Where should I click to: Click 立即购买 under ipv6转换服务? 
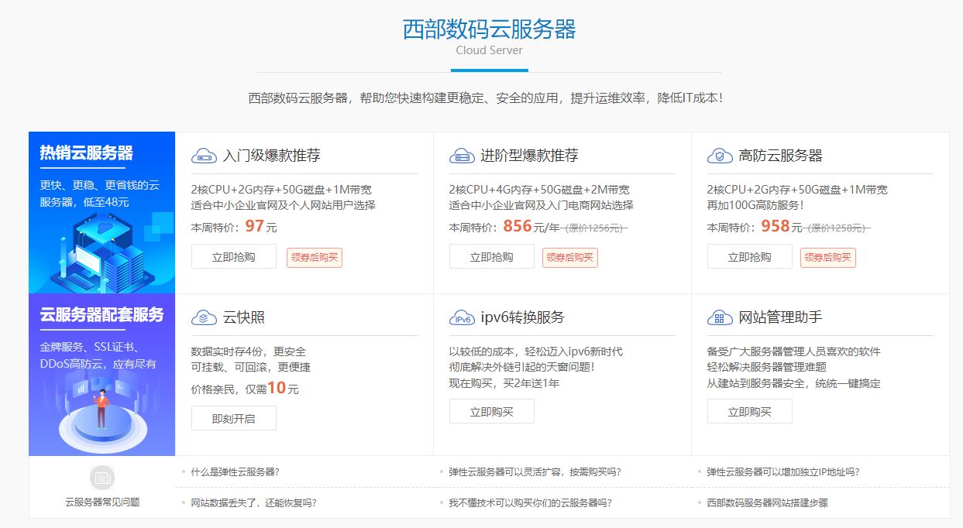tap(492, 411)
